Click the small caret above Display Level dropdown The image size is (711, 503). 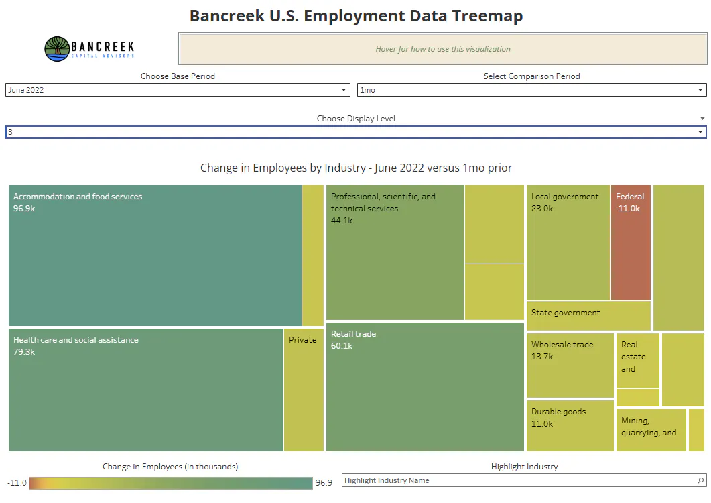(x=702, y=119)
